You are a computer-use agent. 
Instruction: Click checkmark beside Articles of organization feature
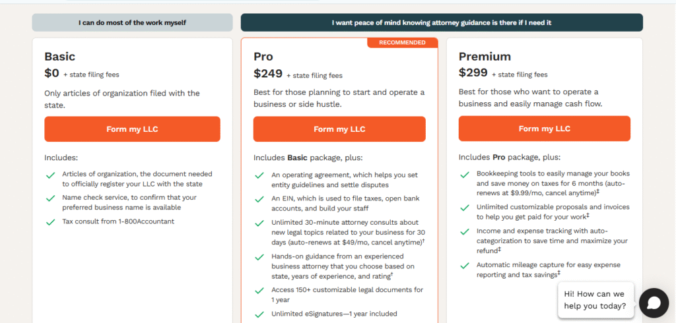click(x=50, y=175)
